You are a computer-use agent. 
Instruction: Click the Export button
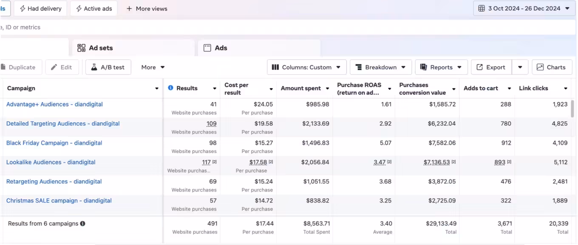[x=491, y=67]
